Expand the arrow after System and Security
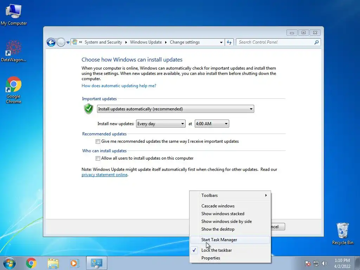This screenshot has height=270, width=360. click(x=126, y=42)
